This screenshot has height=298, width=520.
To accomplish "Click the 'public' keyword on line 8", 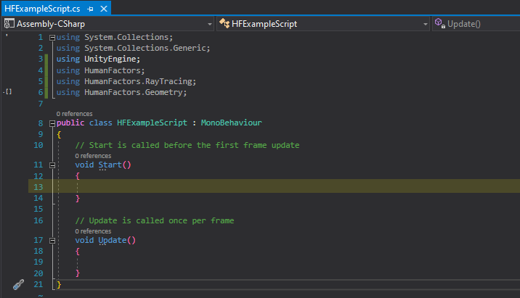I will [70, 123].
